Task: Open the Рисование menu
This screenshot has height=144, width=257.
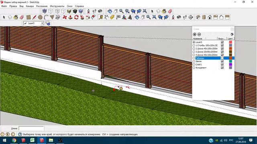Action: [x=42, y=6]
